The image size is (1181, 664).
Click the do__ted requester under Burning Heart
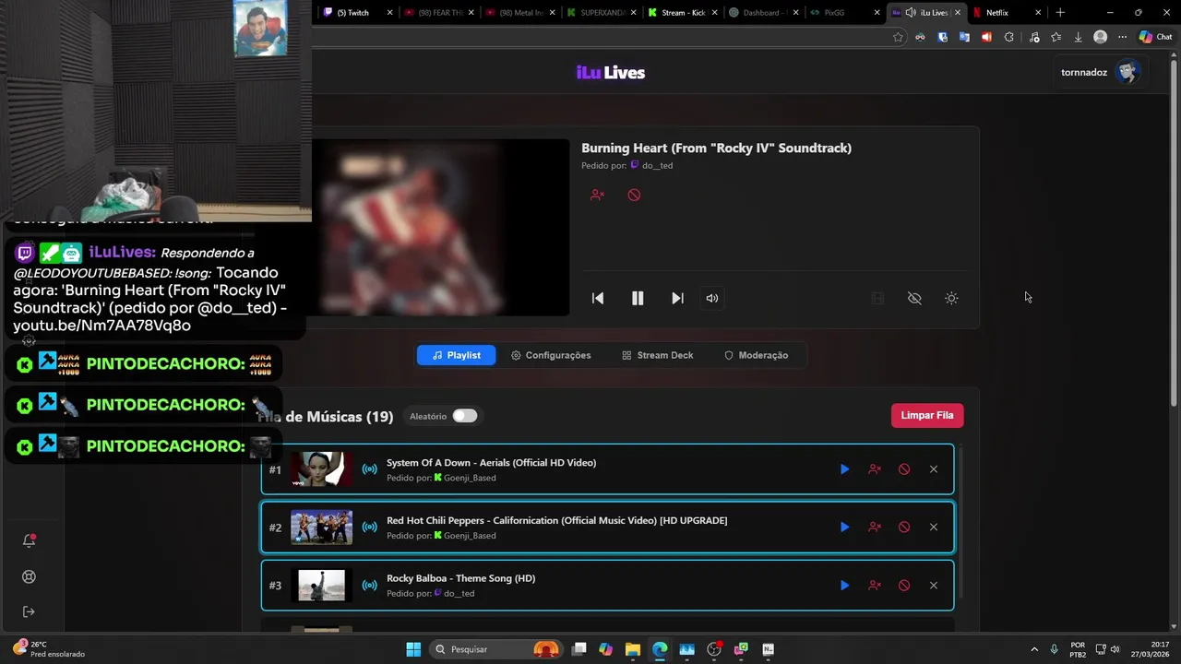(658, 166)
